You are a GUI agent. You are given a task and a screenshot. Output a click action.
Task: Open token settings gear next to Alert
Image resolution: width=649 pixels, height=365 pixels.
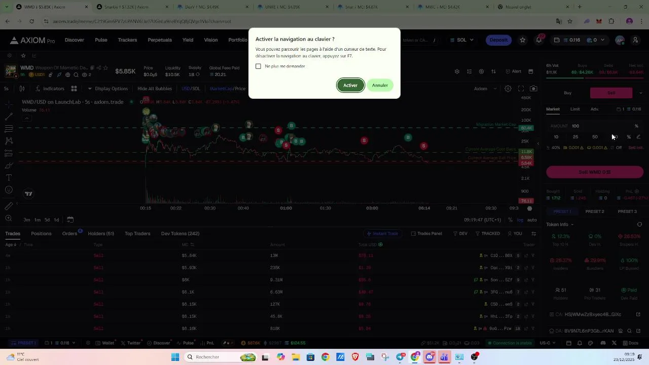[x=457, y=71]
